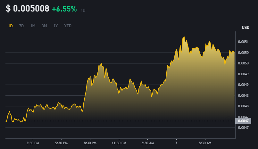Click the 2:30 AM time axis label
The image size is (258, 149).
click(x=147, y=143)
